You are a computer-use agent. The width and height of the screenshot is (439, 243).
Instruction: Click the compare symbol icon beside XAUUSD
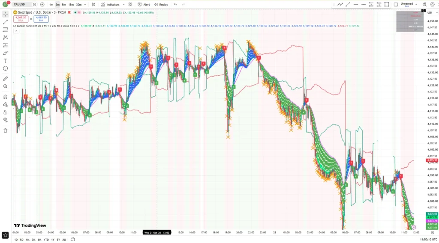pyautogui.click(x=34, y=4)
